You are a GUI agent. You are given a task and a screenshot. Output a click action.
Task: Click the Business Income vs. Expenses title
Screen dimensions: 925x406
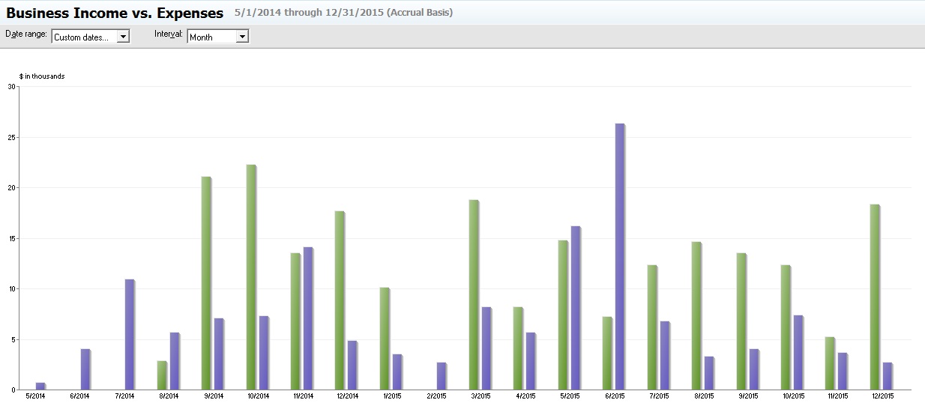pyautogui.click(x=115, y=13)
